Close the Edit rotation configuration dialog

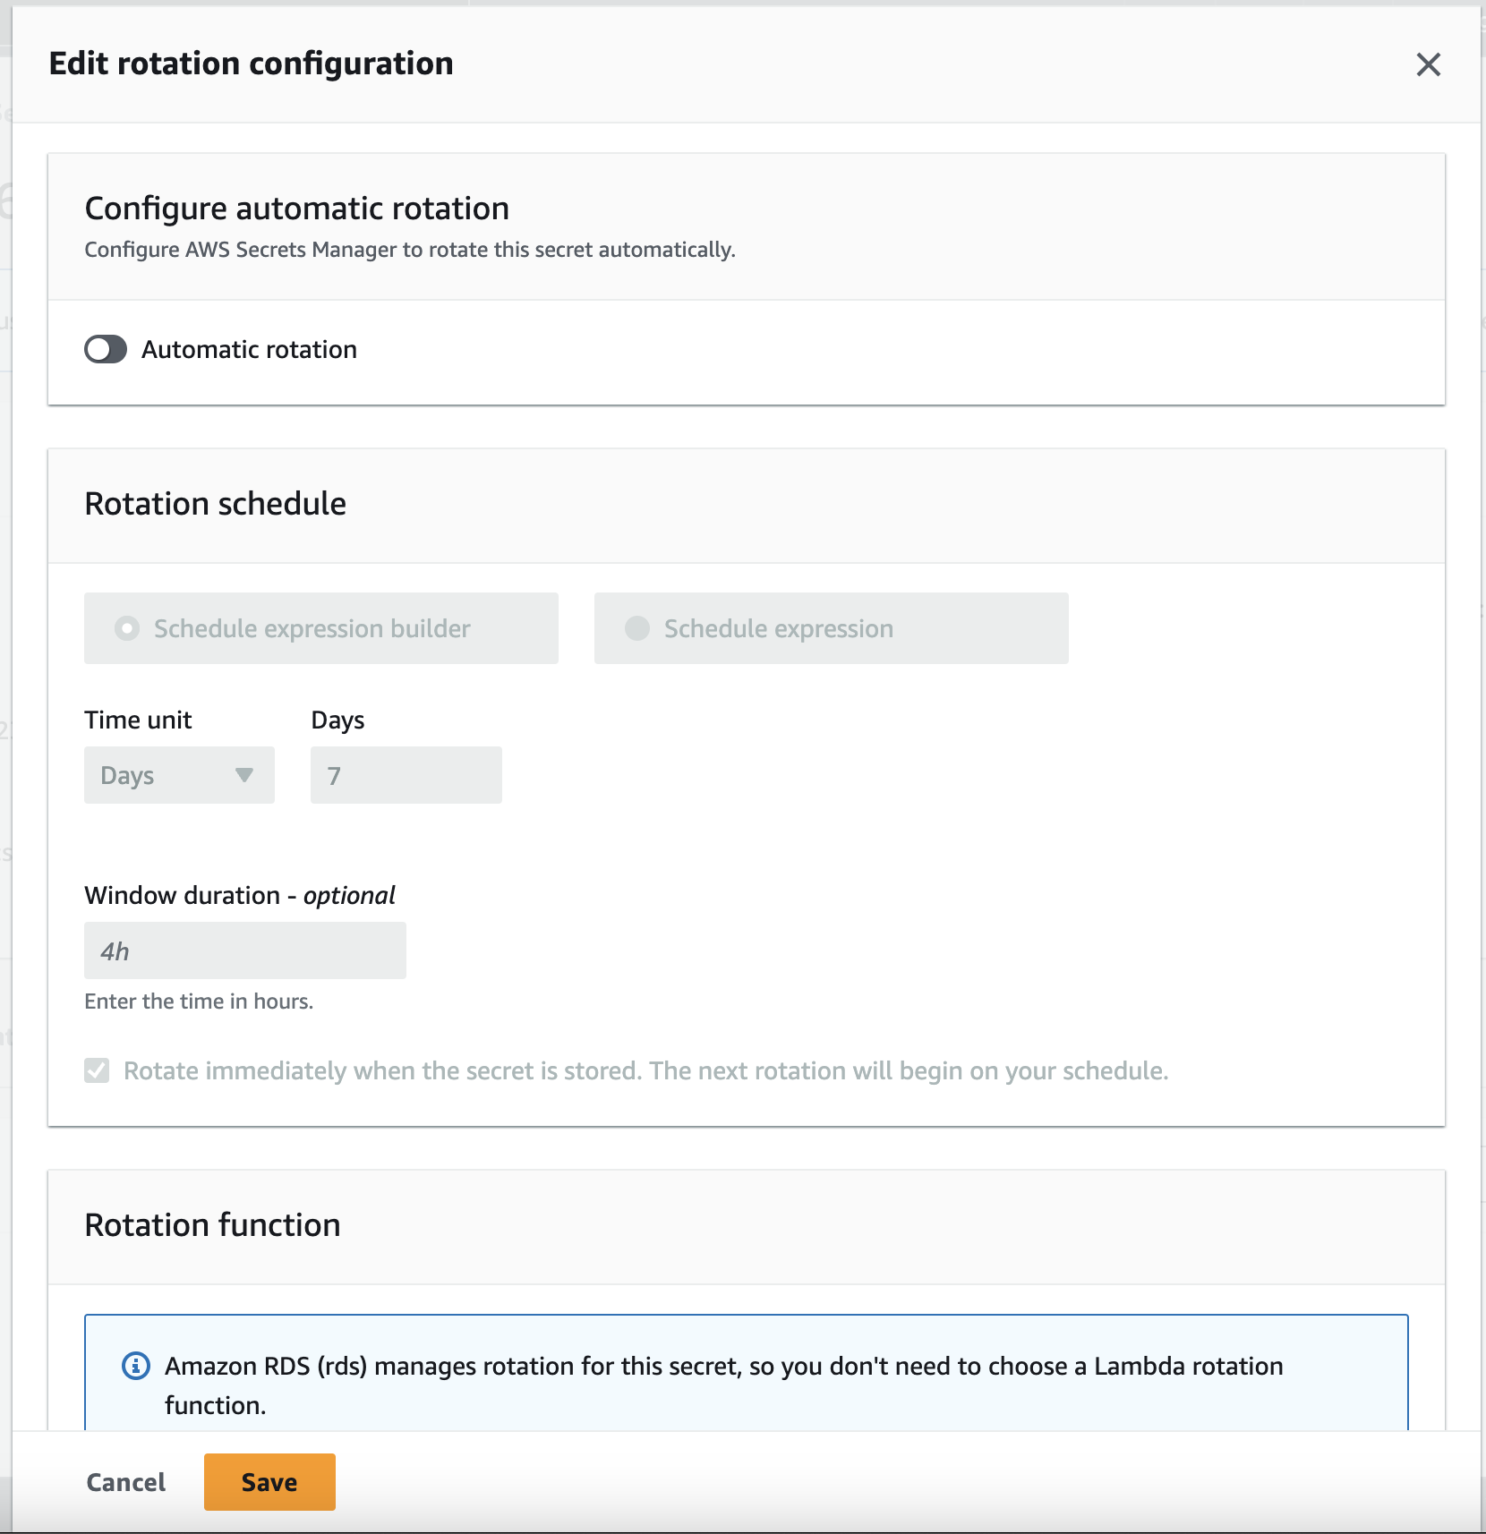click(x=1428, y=64)
